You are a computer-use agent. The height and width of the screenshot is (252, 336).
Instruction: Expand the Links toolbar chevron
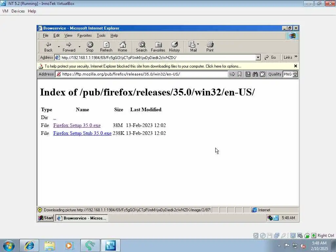click(x=296, y=56)
